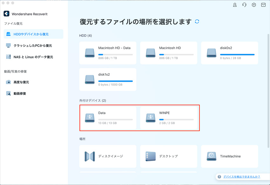Select the disk1s2 drive card
The height and width of the screenshot is (185, 270).
tap(108, 80)
